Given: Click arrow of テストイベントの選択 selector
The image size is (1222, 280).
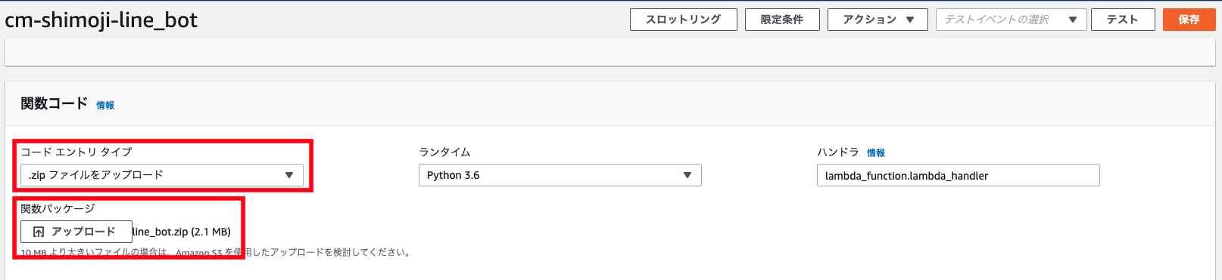Looking at the screenshot, I should [1073, 20].
